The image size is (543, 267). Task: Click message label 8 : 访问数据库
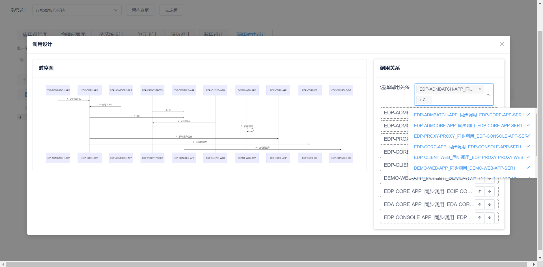[200, 142]
